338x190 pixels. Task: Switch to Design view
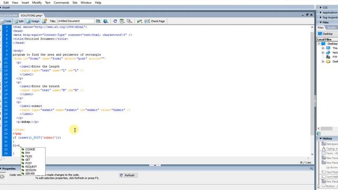point(33,21)
